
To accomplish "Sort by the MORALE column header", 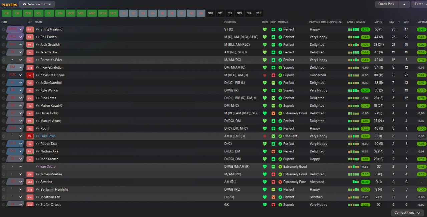I will 283,22.
